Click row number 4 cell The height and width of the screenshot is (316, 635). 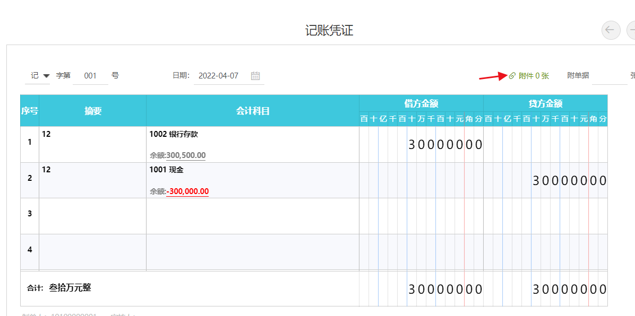pos(30,252)
